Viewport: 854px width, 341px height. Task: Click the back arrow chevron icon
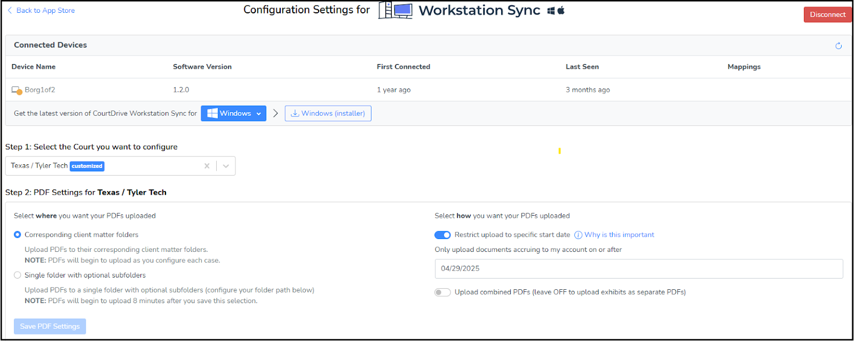(x=10, y=10)
